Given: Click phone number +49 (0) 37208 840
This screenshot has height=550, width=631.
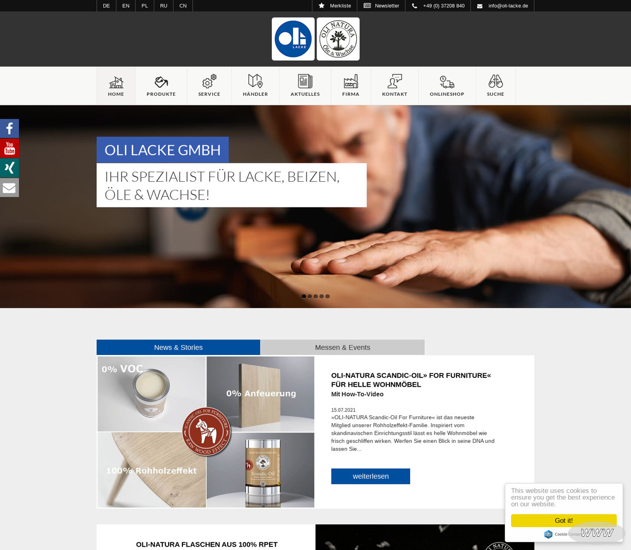Looking at the screenshot, I should pyautogui.click(x=438, y=6).
